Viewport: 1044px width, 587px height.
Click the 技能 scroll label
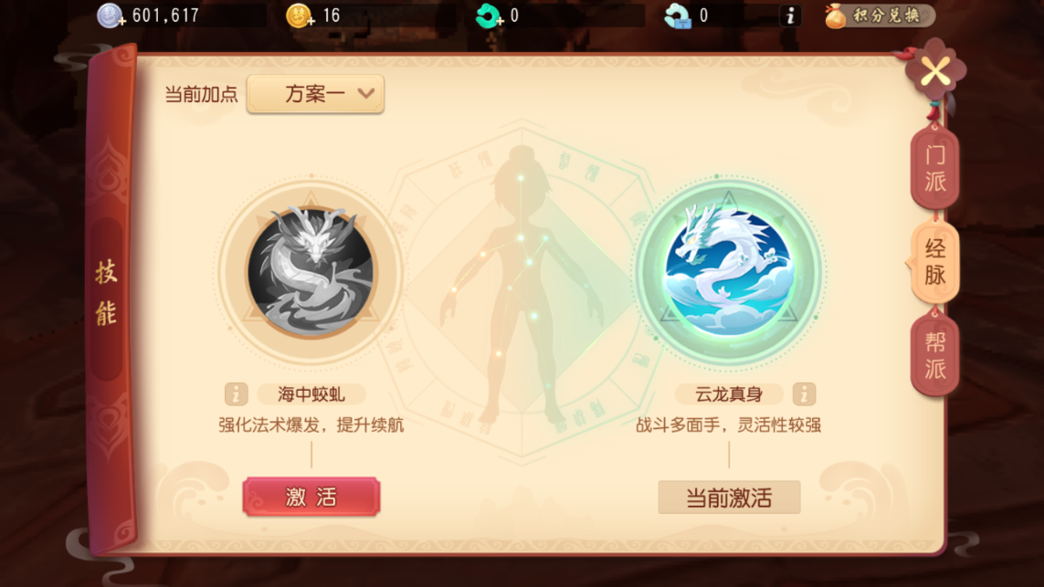pos(107,293)
